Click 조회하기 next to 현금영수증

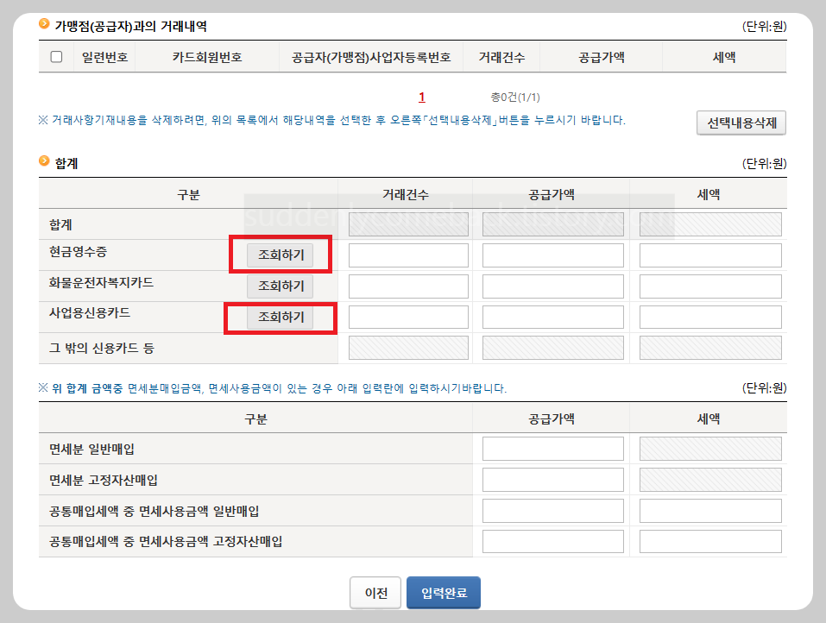tap(280, 255)
